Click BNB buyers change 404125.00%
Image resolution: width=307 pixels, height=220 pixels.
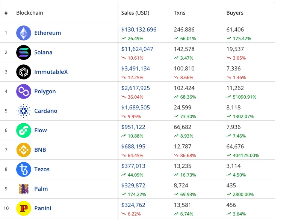[x=243, y=156]
